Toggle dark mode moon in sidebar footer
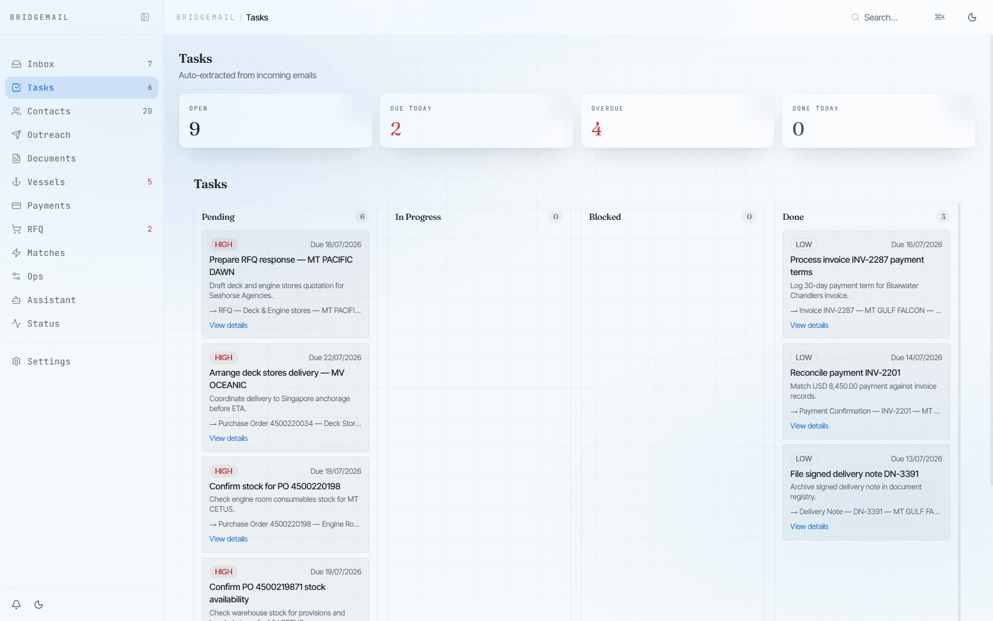The image size is (993, 621). click(39, 604)
